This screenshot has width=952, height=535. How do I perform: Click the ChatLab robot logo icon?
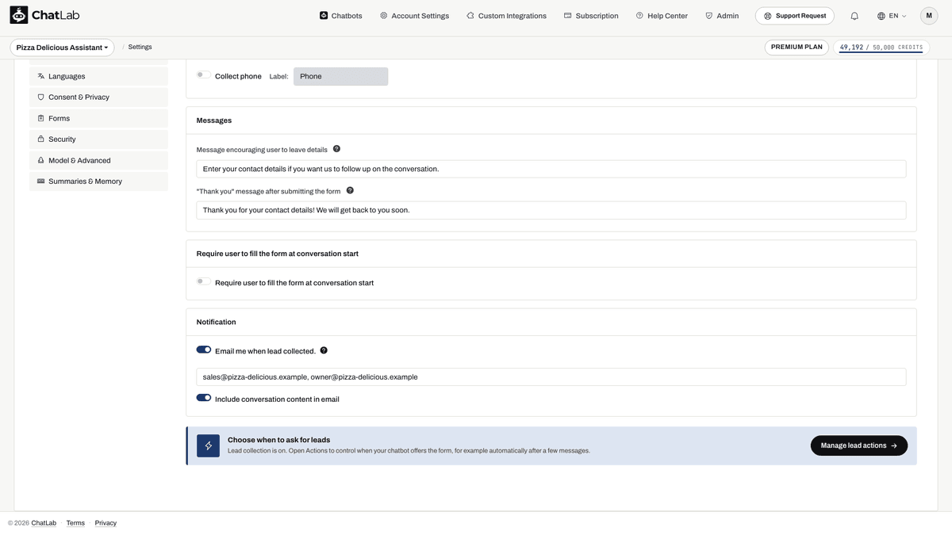click(19, 15)
